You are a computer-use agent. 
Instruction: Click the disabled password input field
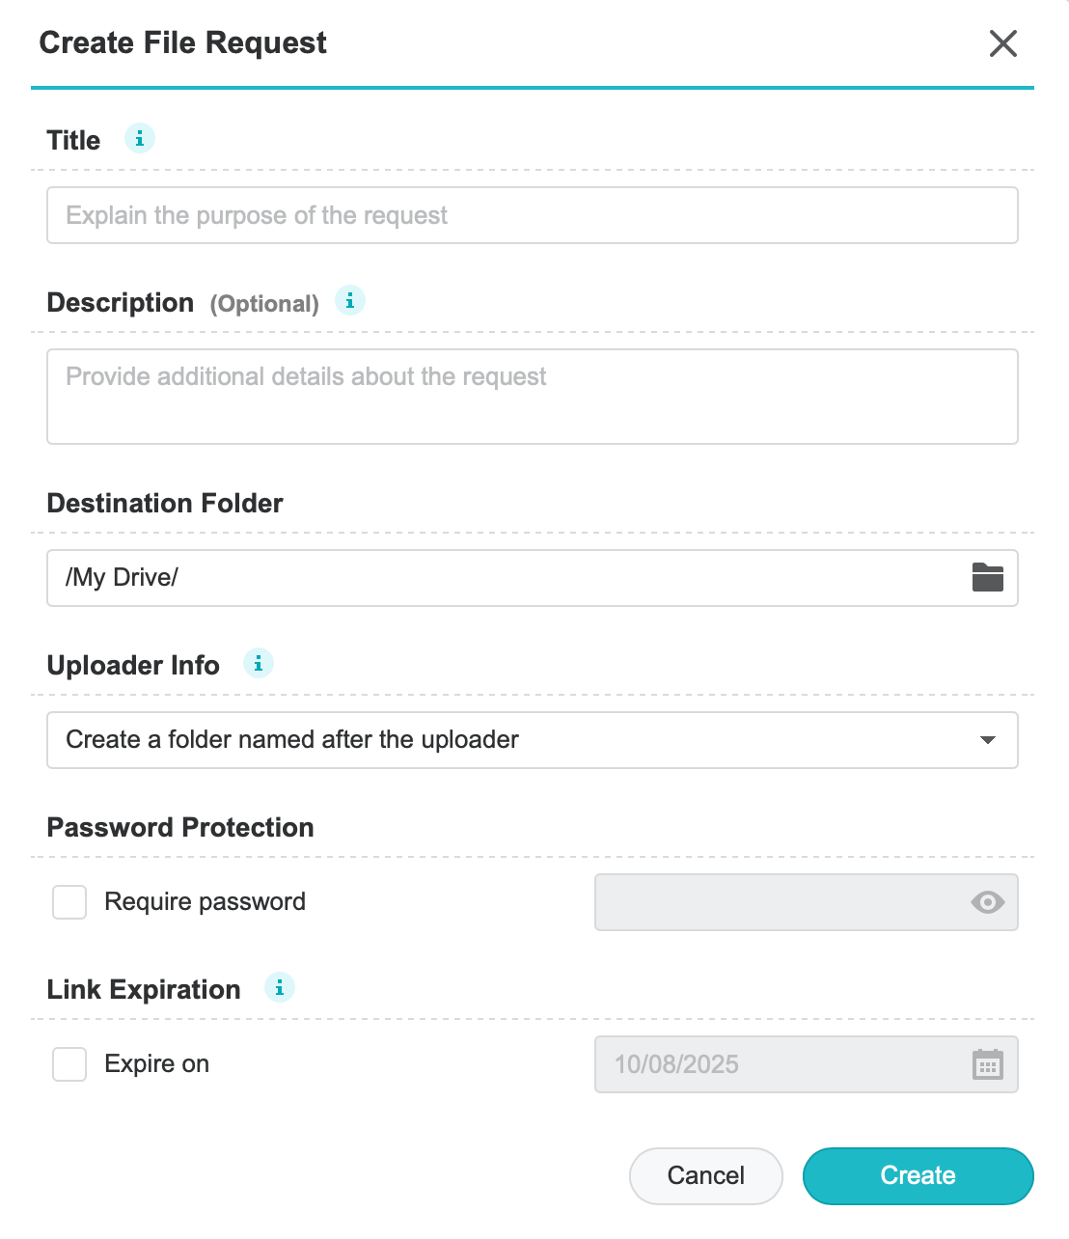(772, 902)
